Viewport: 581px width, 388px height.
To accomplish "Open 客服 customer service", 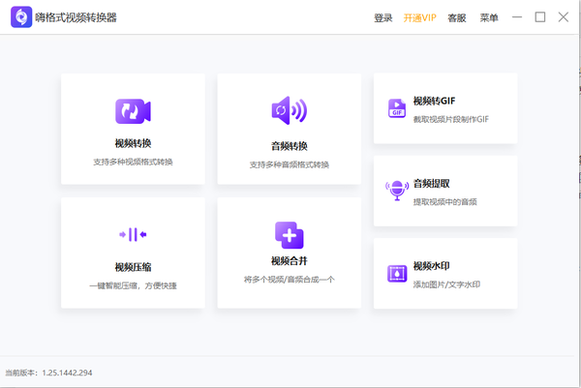I will (x=456, y=17).
